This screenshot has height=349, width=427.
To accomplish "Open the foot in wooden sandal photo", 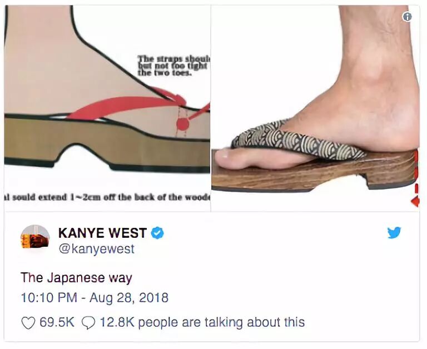I will 315,108.
